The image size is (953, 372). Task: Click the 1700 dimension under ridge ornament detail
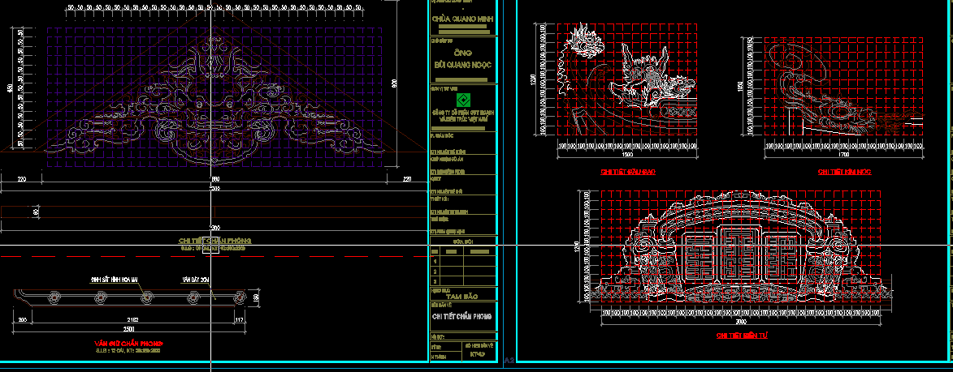[845, 155]
